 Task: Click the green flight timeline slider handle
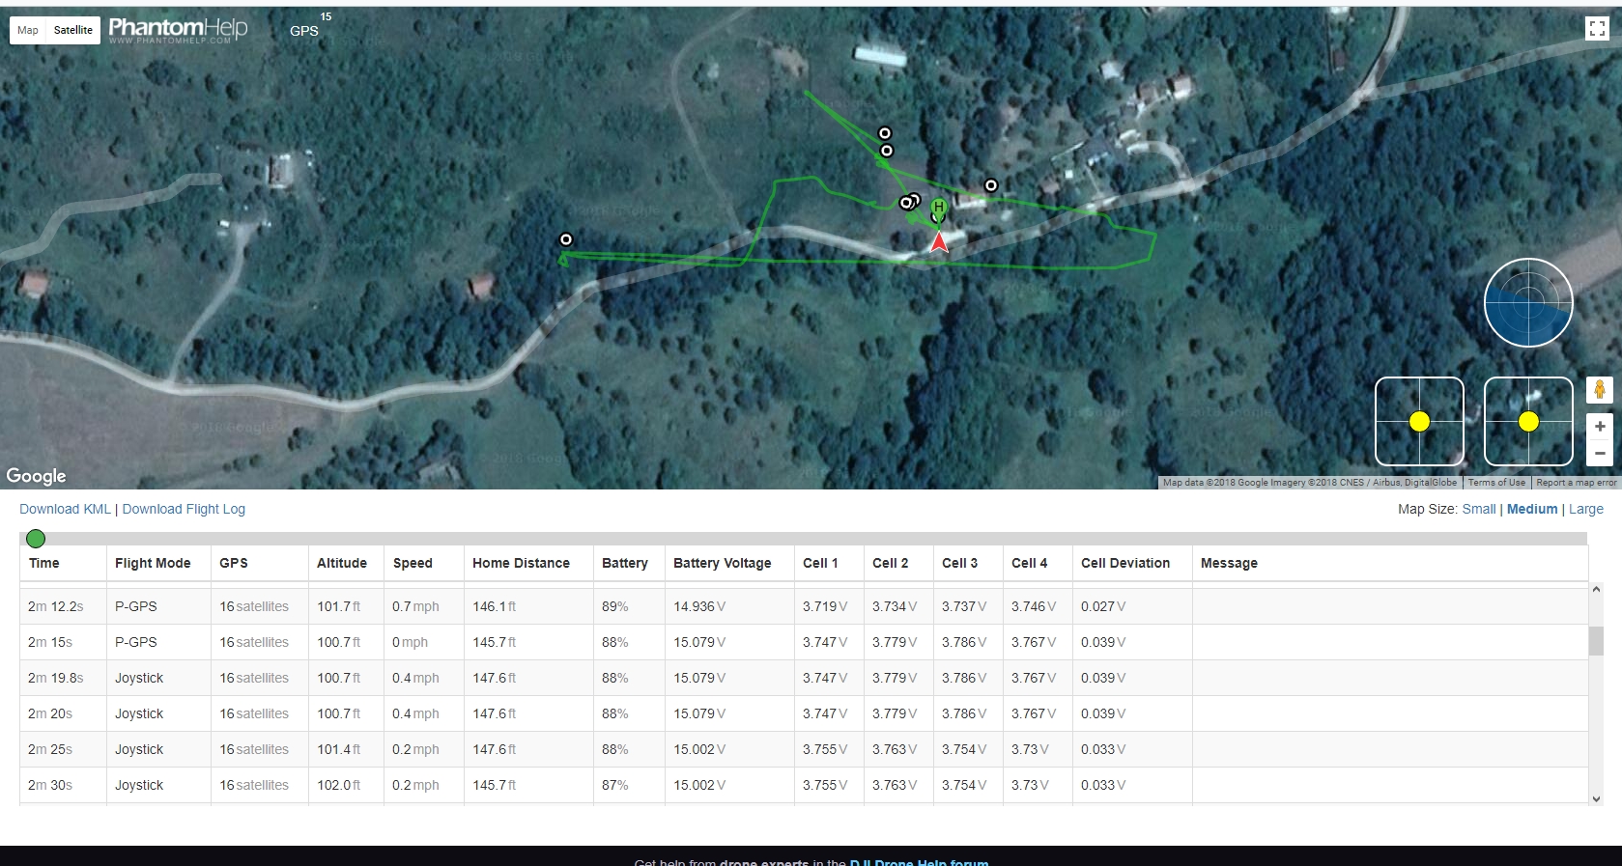click(36, 539)
